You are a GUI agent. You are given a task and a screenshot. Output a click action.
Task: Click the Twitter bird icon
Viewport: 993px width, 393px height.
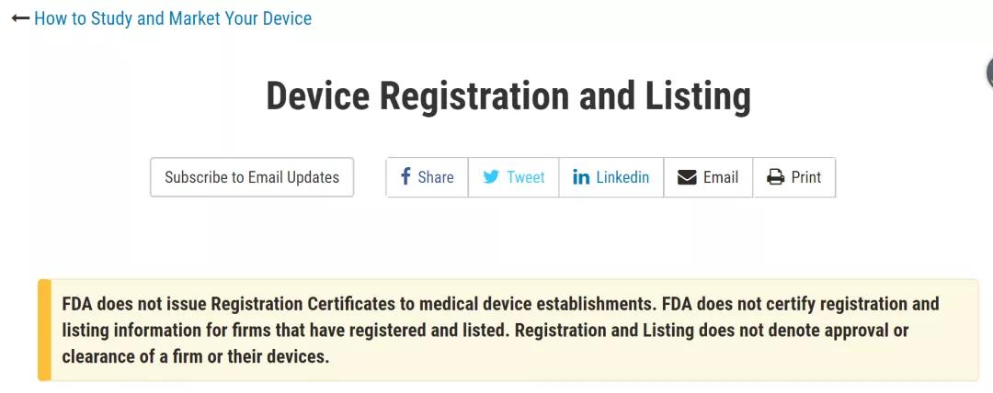(x=491, y=177)
